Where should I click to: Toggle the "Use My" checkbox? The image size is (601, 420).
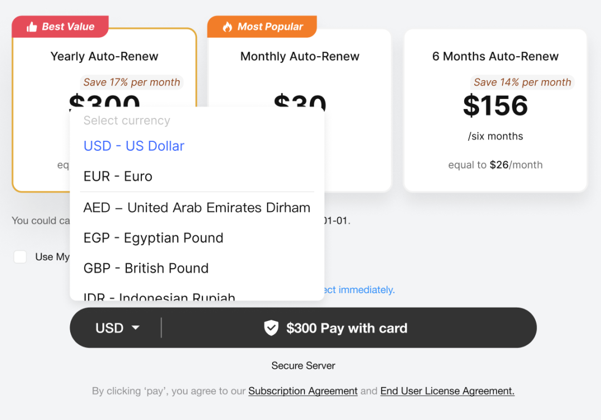[20, 257]
